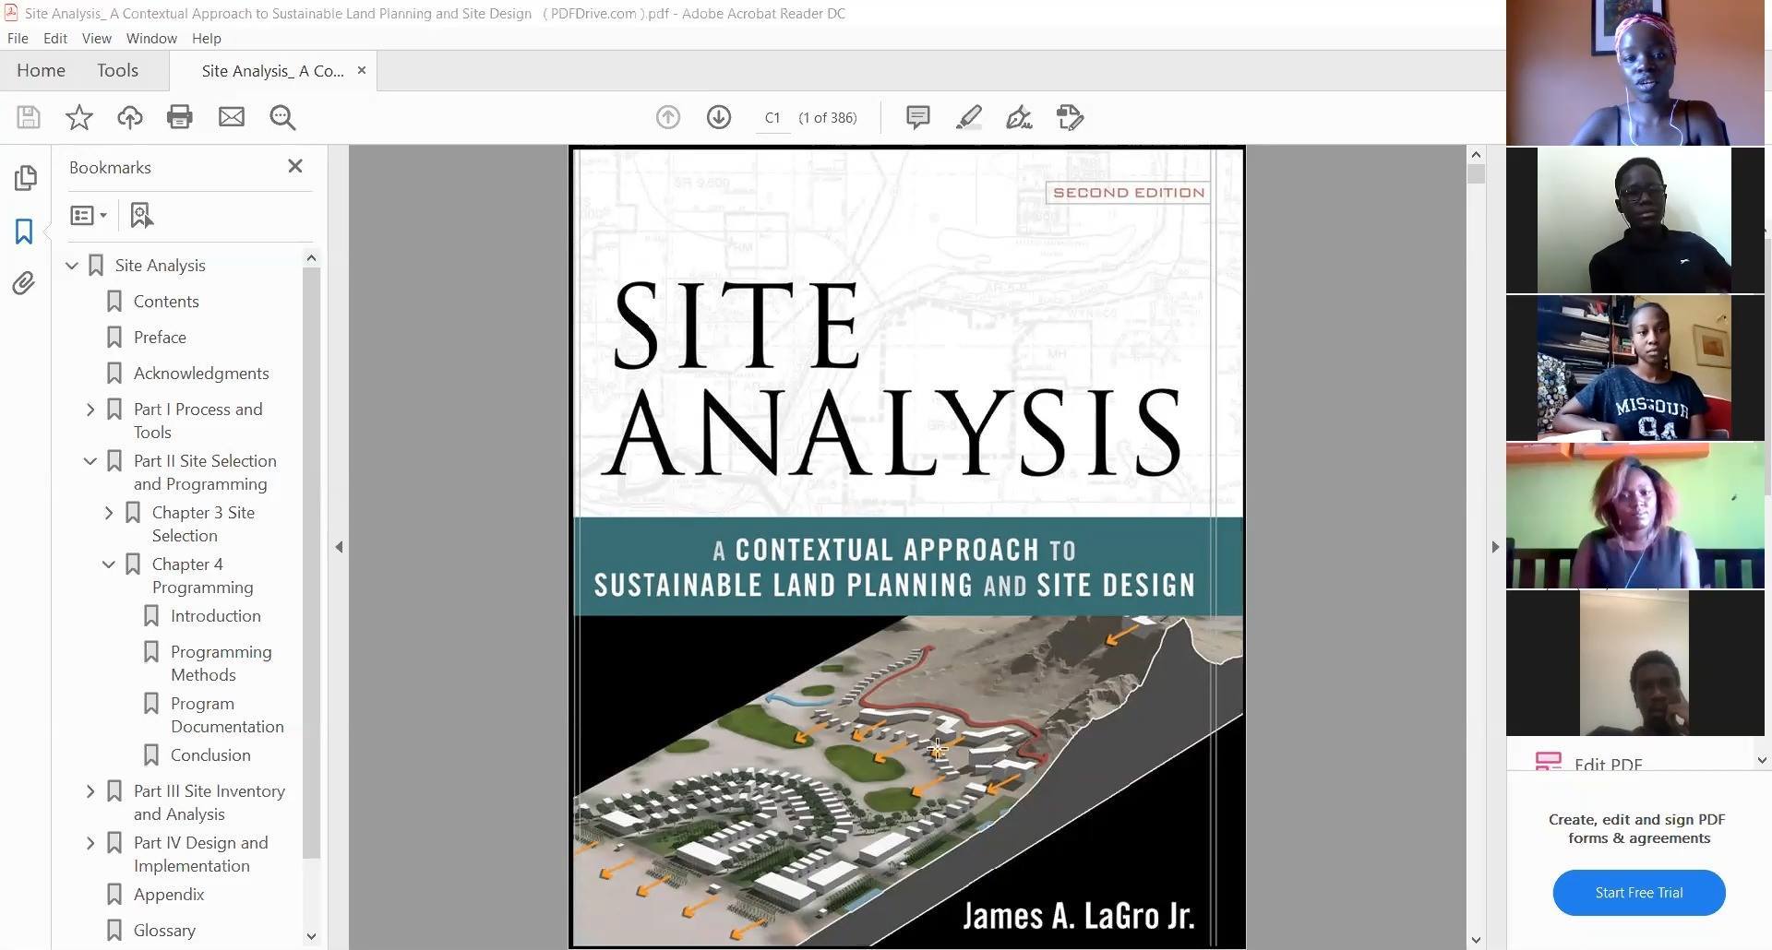Open the Find text magnifier
This screenshot has height=950, width=1772.
[x=282, y=117]
